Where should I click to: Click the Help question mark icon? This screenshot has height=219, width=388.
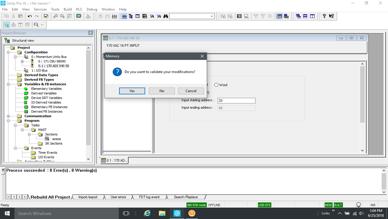coord(324,16)
